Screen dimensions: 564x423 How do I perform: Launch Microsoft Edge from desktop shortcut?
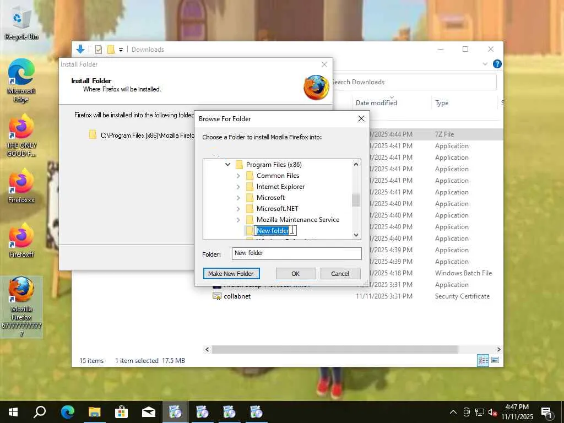click(x=21, y=81)
